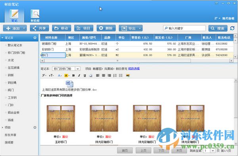Select the 玻璃移门柜 table row
Screen dimensions: 238x156
coord(136,44)
